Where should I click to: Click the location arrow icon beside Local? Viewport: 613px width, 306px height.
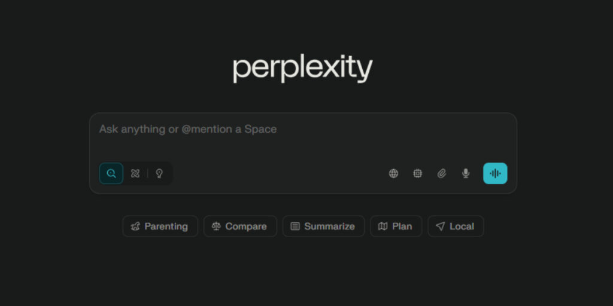click(x=440, y=227)
